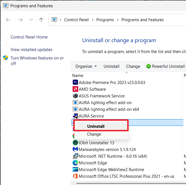This screenshot has height=185, width=186.
Task: Select Microsoft .NET Runtime - 6.0.16 (x64)
Action: (x=113, y=156)
